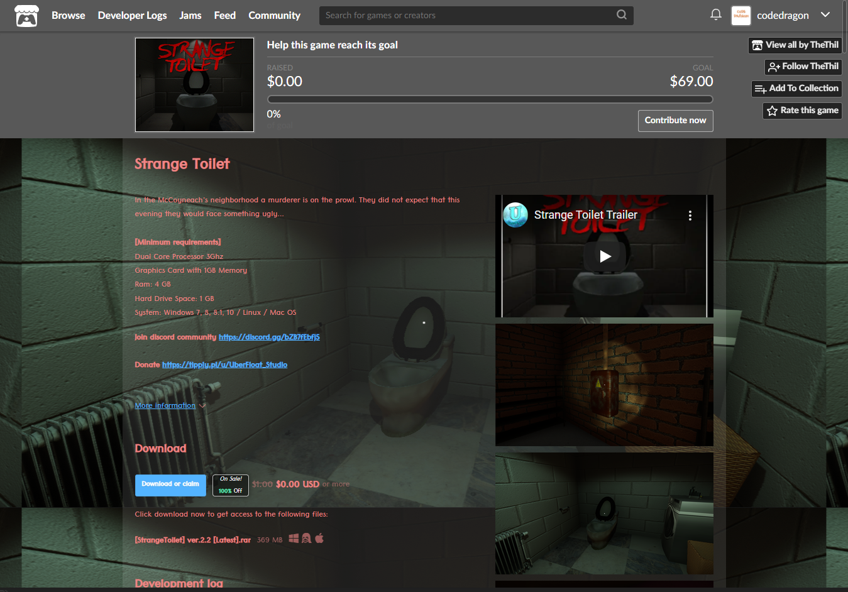Image resolution: width=848 pixels, height=592 pixels.
Task: Click View all by TheThil
Action: tap(795, 45)
